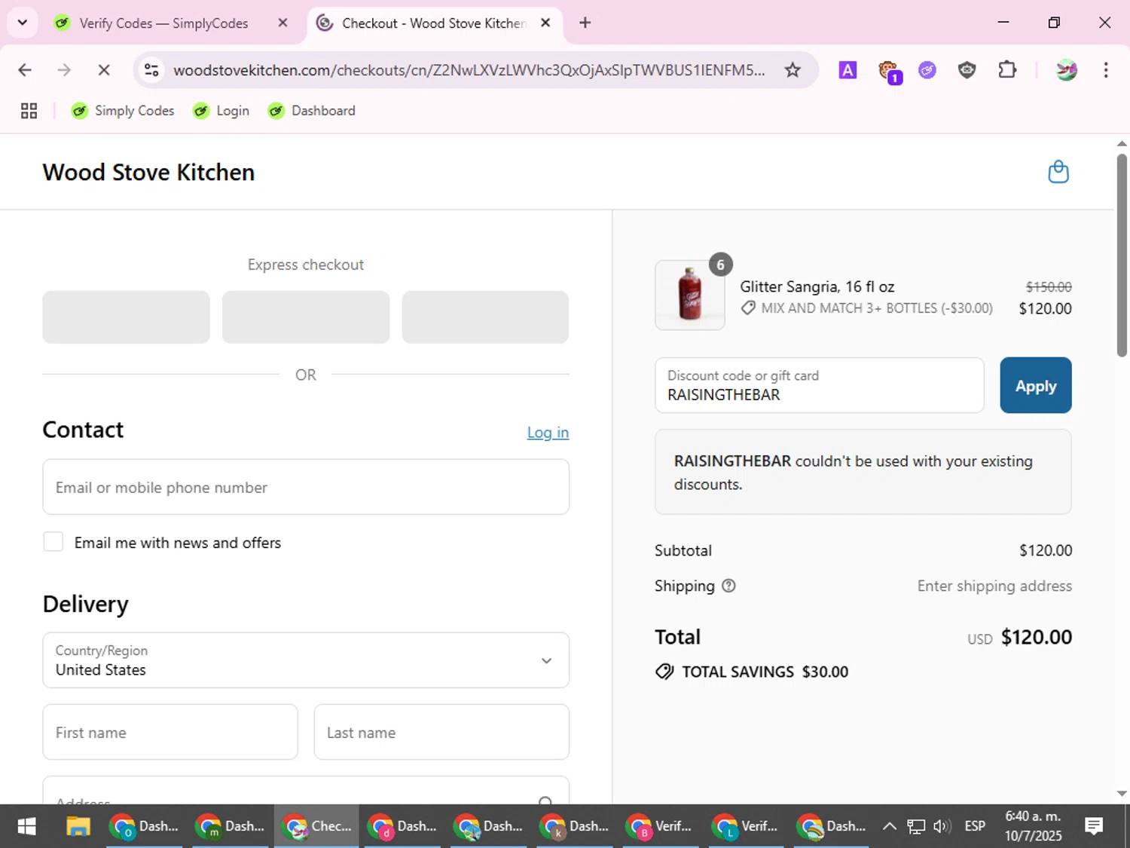Viewport: 1130px width, 848px height.
Task: Open Chrome three-dot menu
Action: coord(1106,70)
